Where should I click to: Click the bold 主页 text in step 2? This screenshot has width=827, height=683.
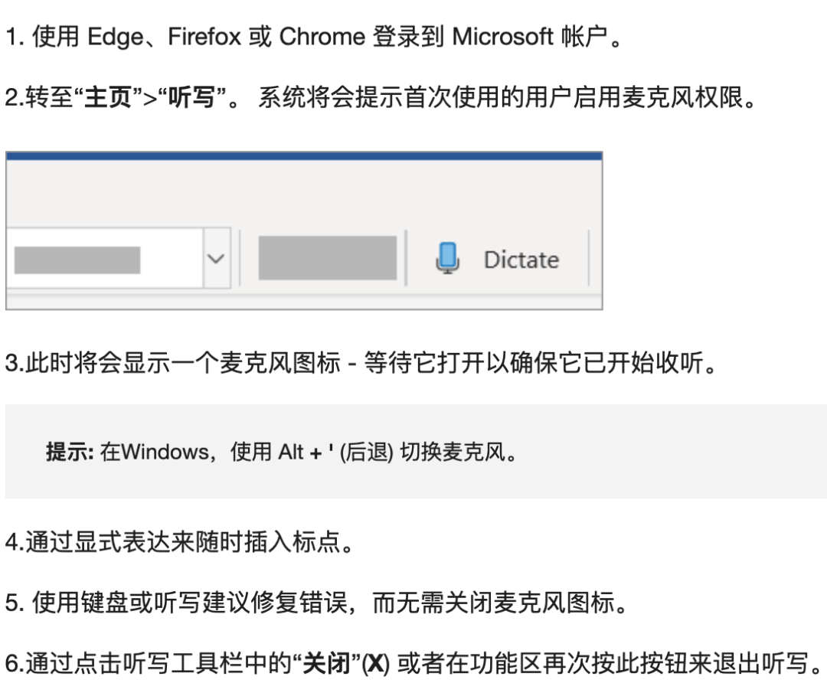pyautogui.click(x=108, y=97)
